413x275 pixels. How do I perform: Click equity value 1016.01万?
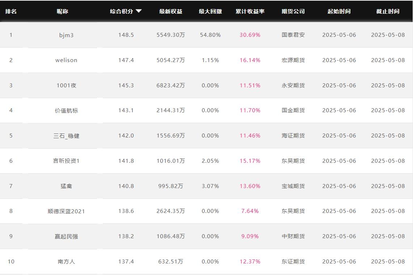[171, 161]
